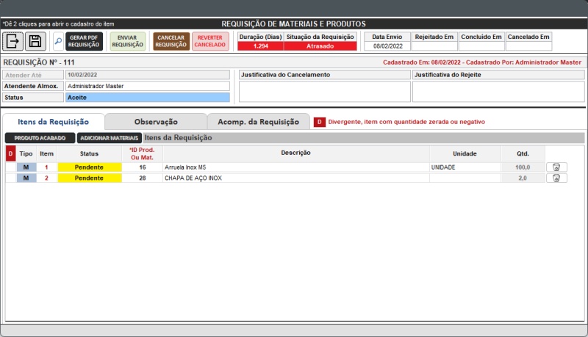Click the Justificativa do Cancelamento text box
This screenshot has width=588, height=337.
click(x=324, y=91)
